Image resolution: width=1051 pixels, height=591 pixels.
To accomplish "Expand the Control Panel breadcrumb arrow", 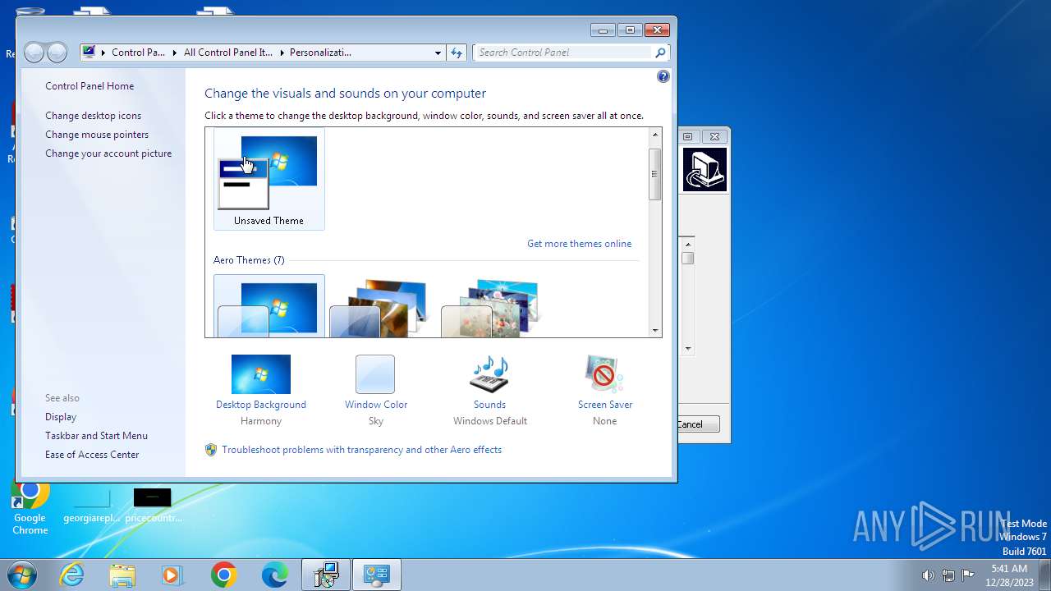I will (x=174, y=53).
